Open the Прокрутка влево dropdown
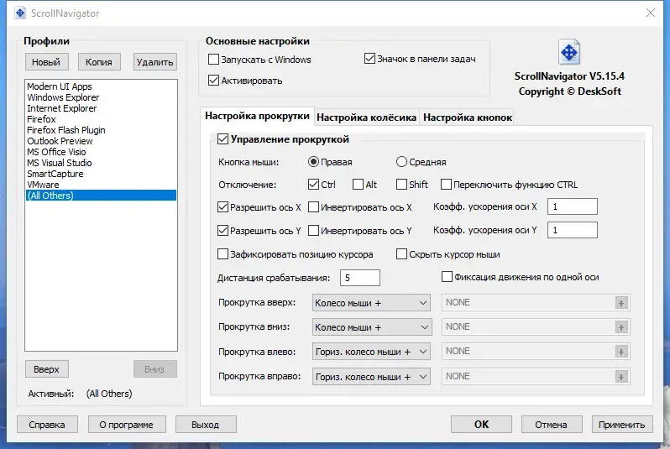The image size is (670, 449). click(x=371, y=352)
